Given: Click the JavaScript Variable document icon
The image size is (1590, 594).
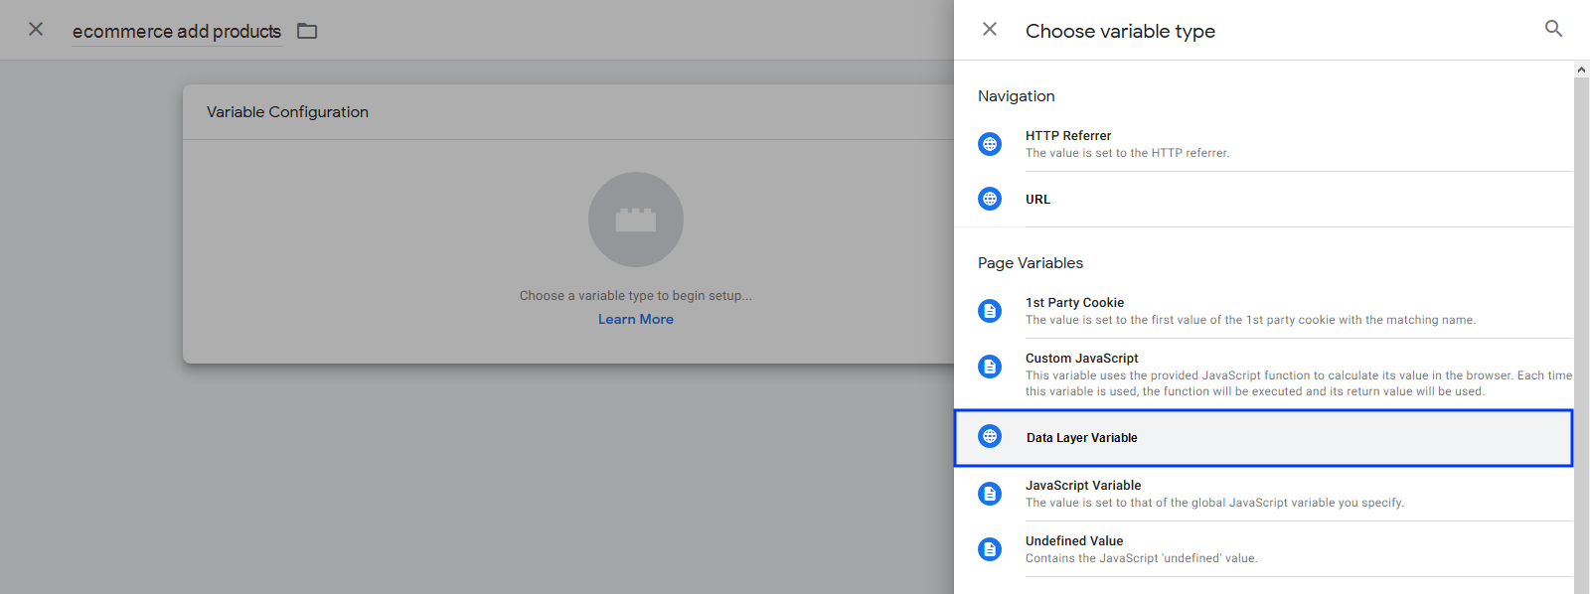Looking at the screenshot, I should 990,494.
